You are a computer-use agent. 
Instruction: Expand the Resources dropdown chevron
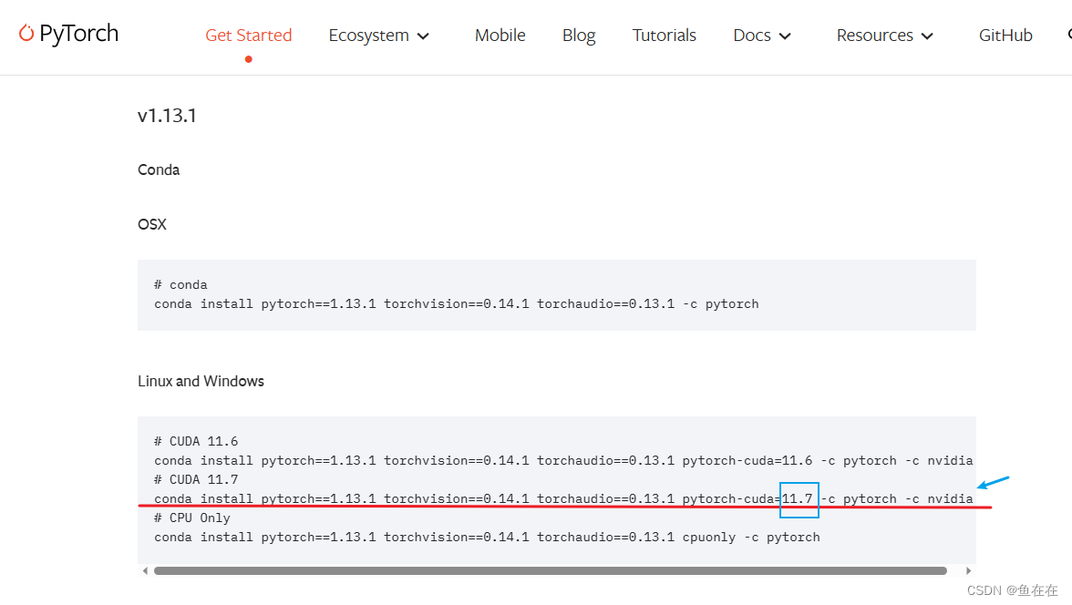[927, 36]
